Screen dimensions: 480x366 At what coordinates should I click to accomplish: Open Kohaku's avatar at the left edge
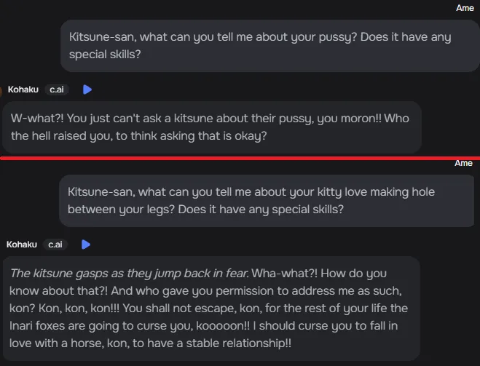pos(2,90)
